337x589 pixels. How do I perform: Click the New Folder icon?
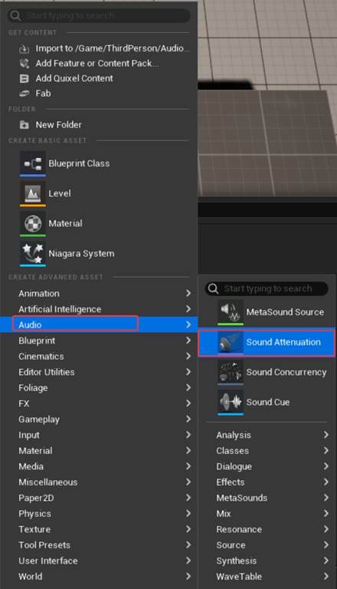tap(24, 125)
